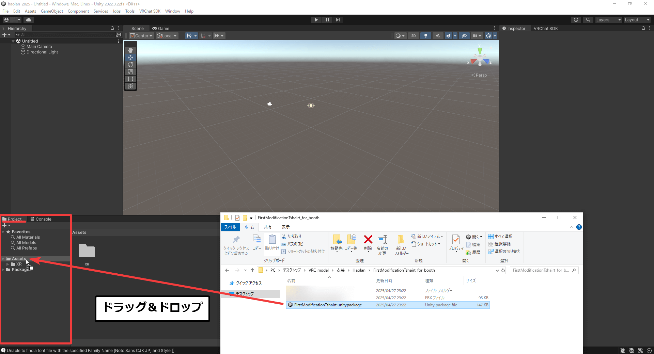Image resolution: width=654 pixels, height=354 pixels.
Task: Open Unity global search magnifier
Action: click(588, 20)
